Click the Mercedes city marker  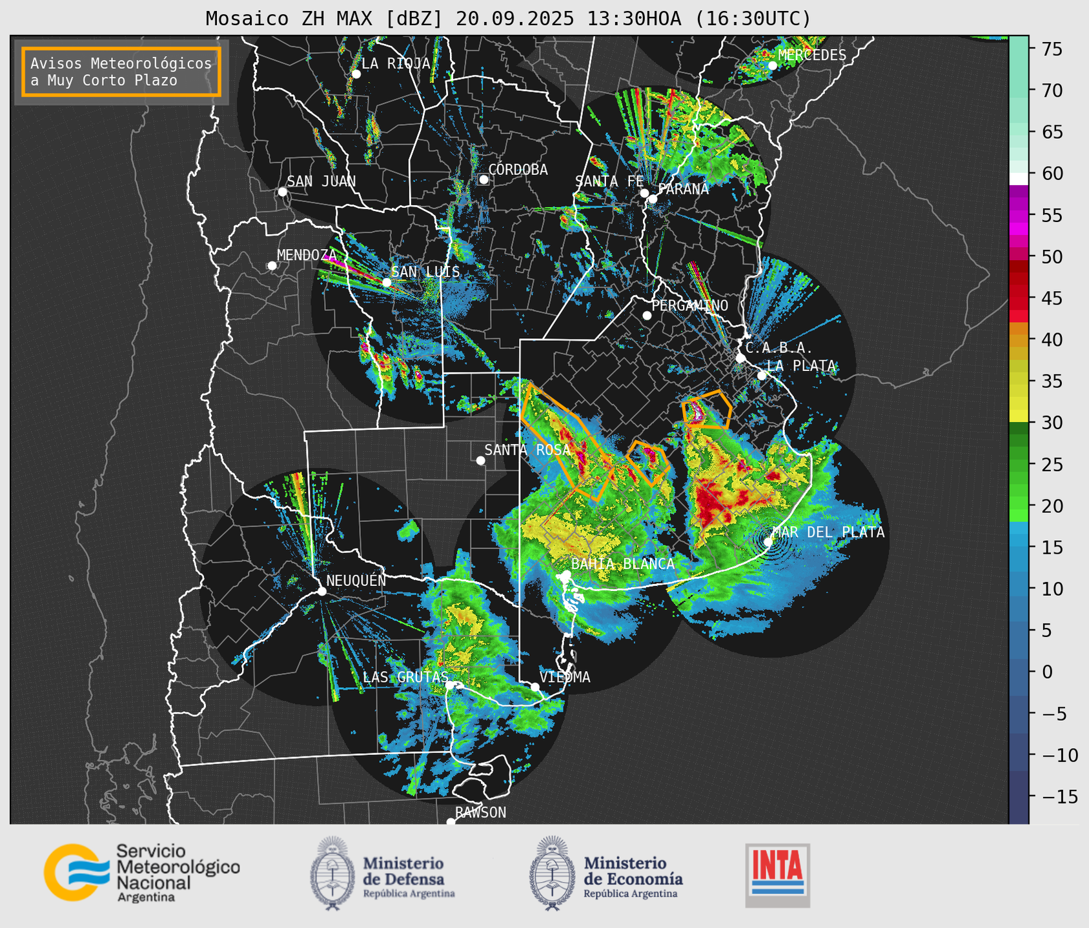tap(772, 66)
